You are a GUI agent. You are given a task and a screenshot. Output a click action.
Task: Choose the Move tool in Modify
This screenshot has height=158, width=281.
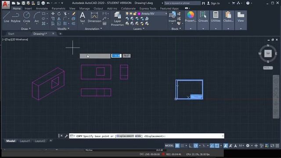53,14
